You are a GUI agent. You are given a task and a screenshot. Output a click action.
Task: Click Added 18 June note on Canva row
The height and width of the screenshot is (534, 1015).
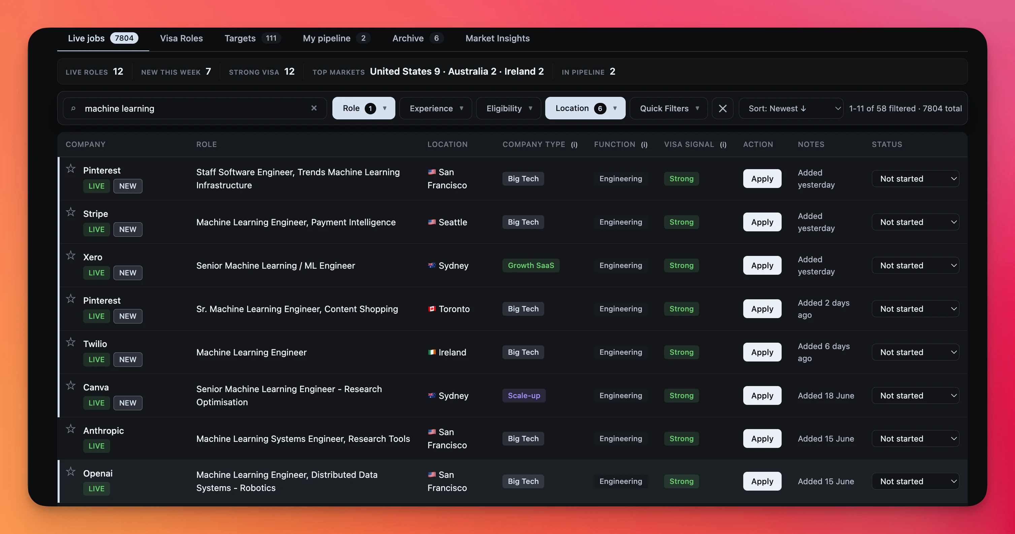pos(826,395)
